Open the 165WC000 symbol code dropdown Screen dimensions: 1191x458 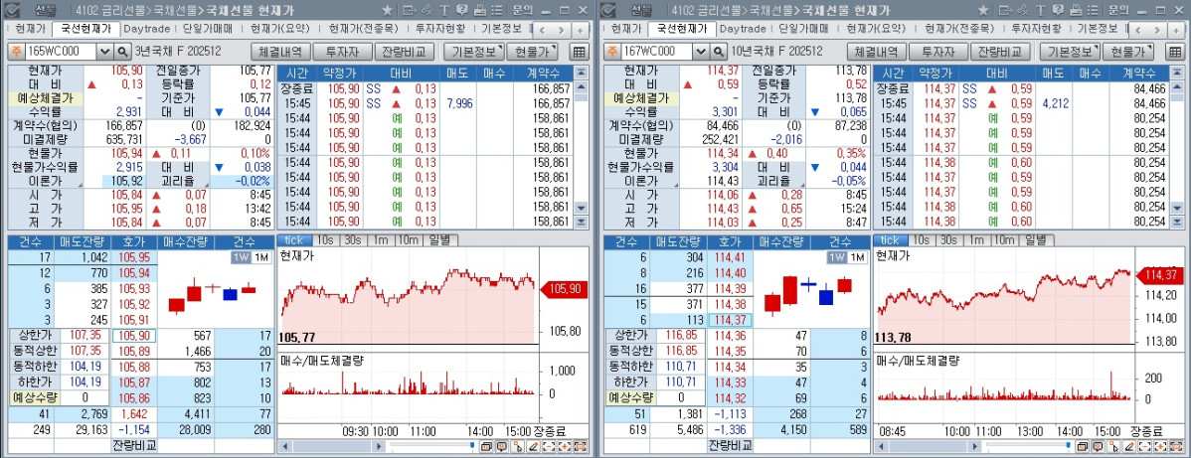(104, 52)
